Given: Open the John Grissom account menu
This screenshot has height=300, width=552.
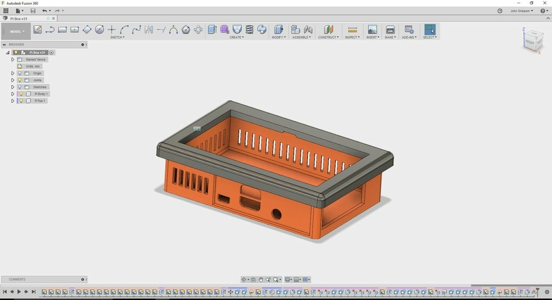Looking at the screenshot, I should coord(521,11).
